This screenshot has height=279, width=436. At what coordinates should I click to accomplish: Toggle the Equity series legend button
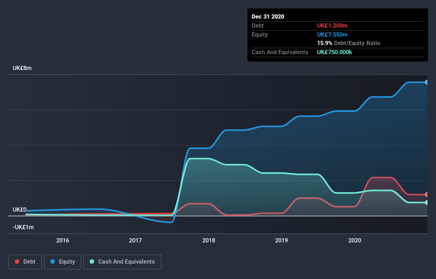[x=63, y=262]
